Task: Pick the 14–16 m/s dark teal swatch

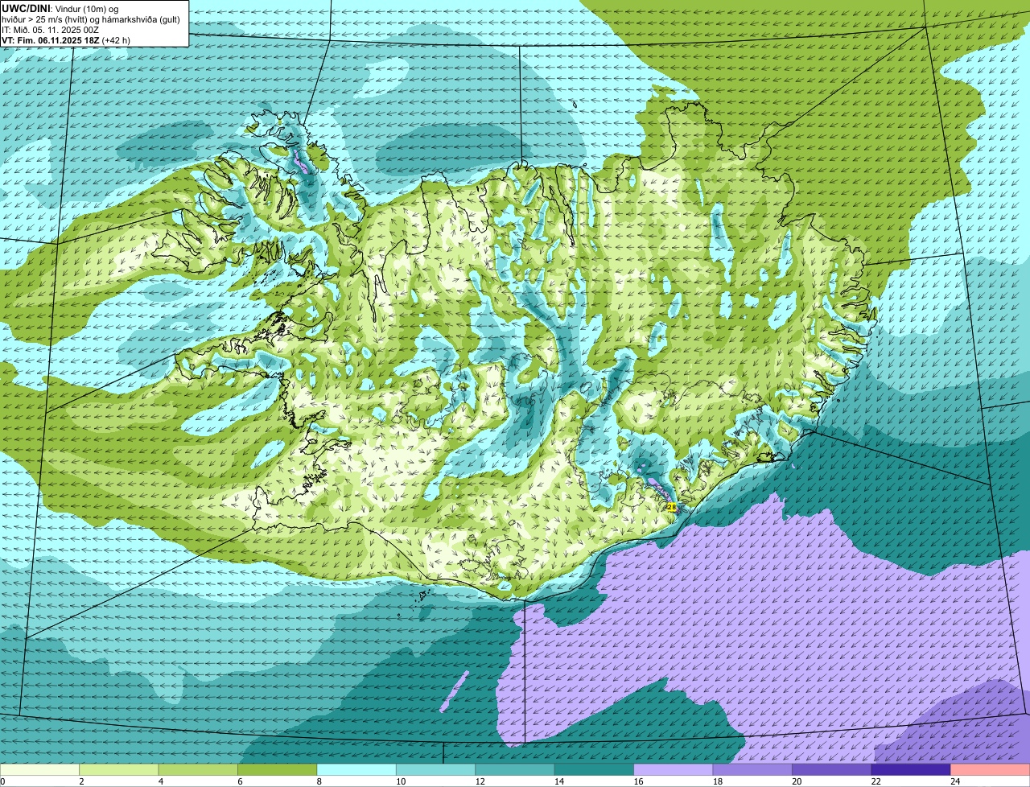Action: pyautogui.click(x=595, y=769)
